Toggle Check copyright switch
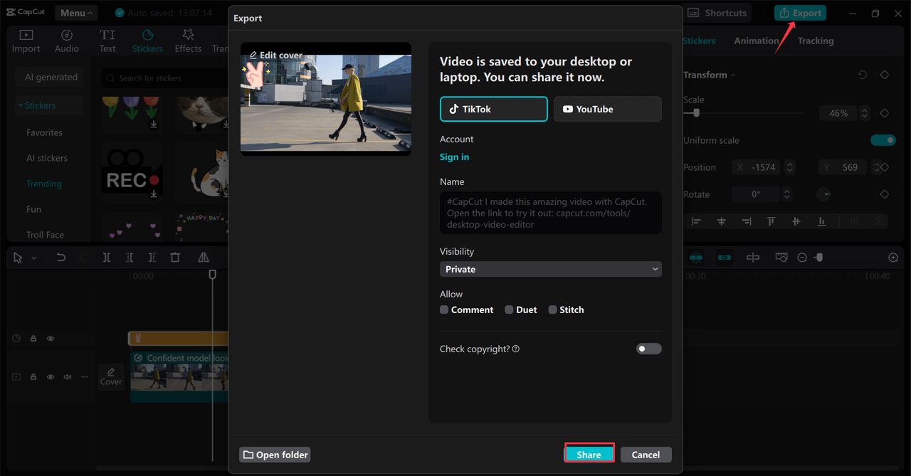 pos(648,349)
